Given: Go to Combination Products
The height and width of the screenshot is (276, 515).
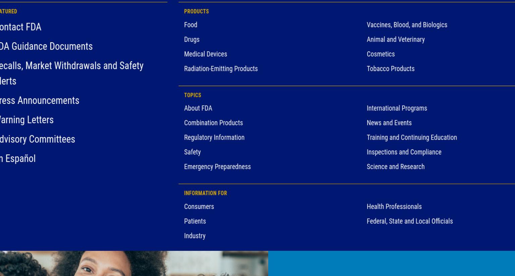Looking at the screenshot, I should [x=214, y=123].
